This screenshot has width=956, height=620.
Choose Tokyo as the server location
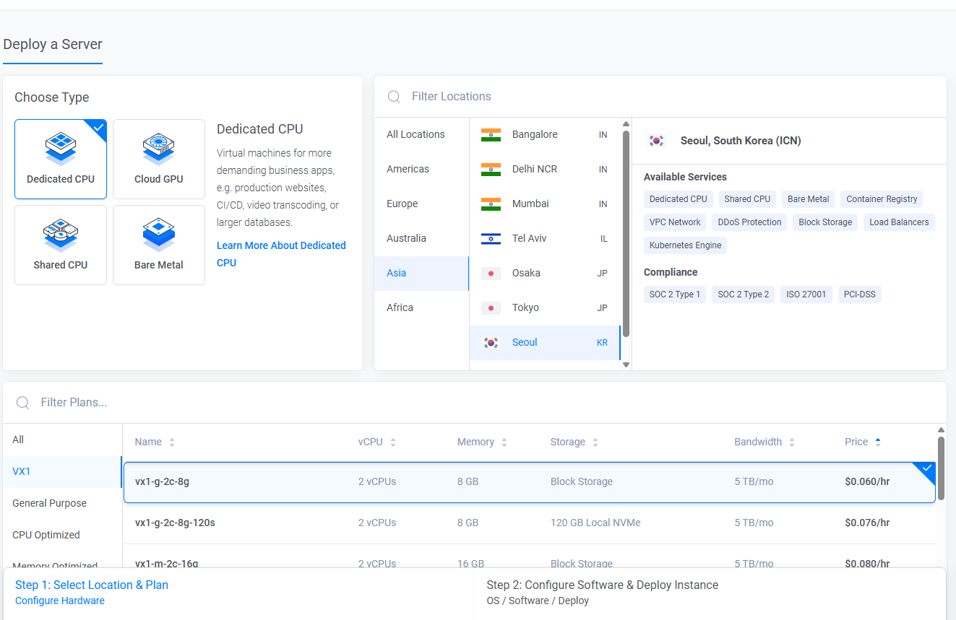click(x=525, y=308)
